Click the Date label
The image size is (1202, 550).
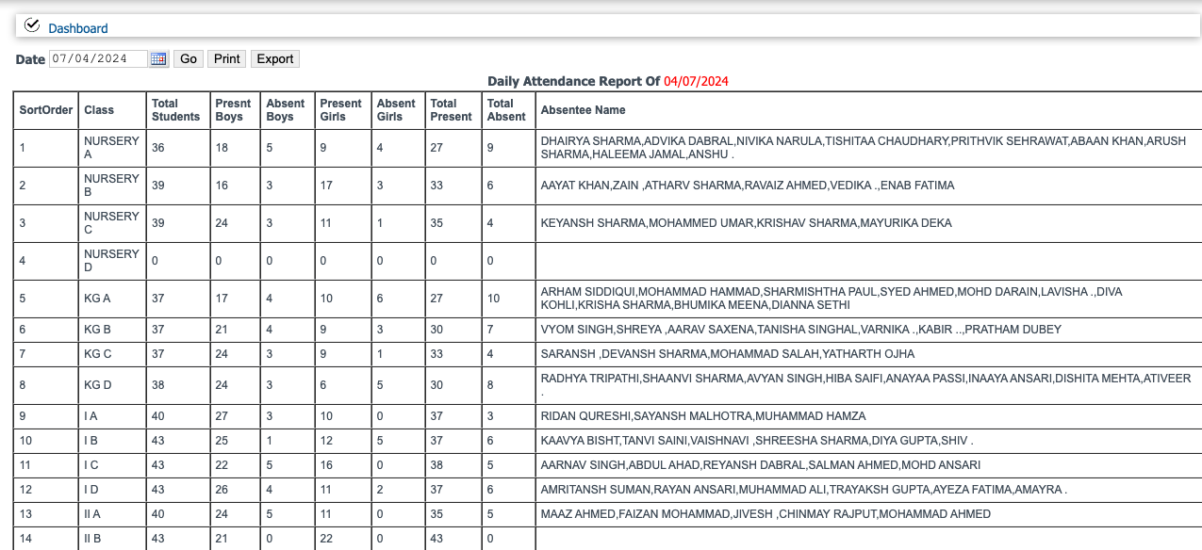(30, 59)
